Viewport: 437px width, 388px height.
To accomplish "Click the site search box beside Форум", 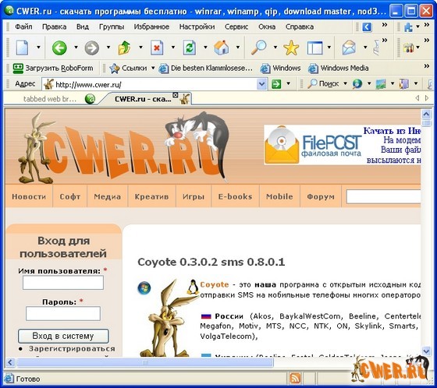I will pos(383,196).
